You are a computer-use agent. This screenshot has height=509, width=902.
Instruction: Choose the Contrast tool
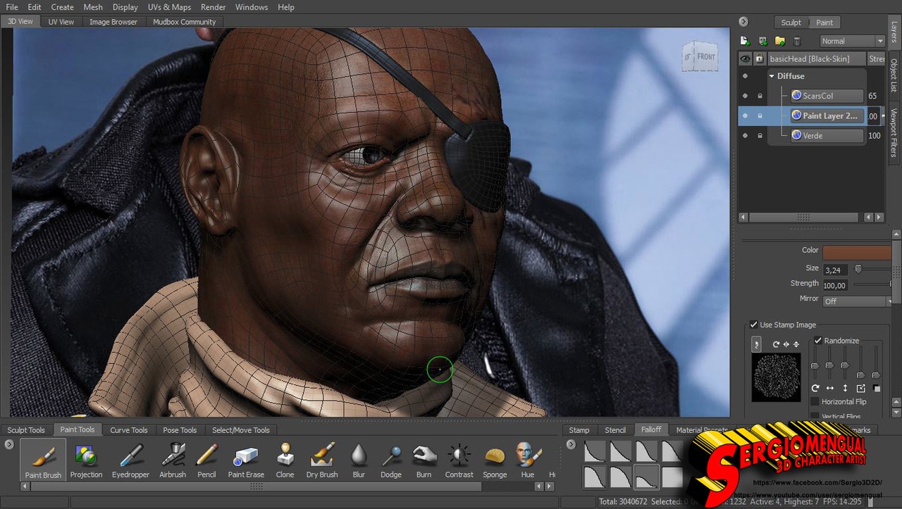click(x=459, y=460)
